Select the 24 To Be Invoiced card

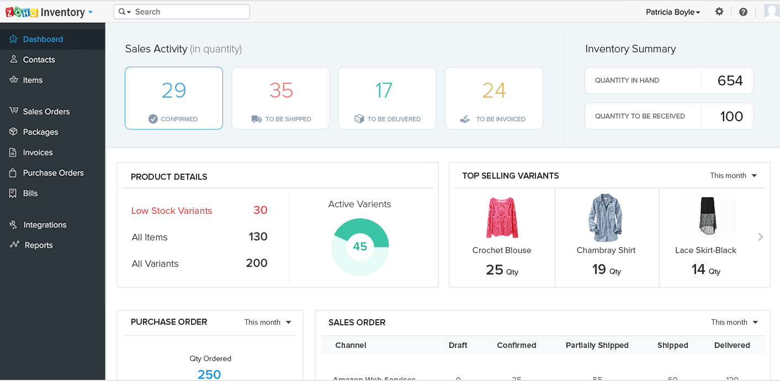[x=494, y=98]
